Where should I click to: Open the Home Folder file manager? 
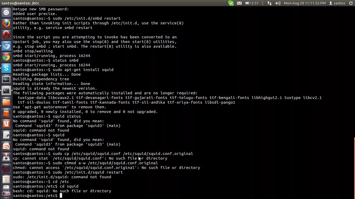6,102
